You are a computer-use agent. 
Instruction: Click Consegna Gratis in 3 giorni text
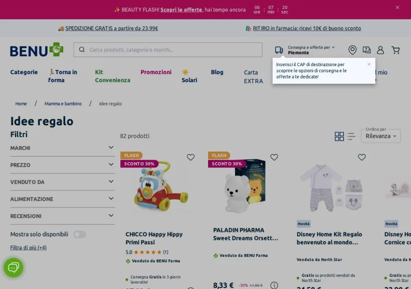point(155,279)
